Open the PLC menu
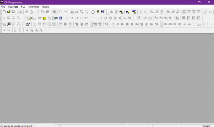The width and height of the screenshot is (214, 127). coord(23,7)
